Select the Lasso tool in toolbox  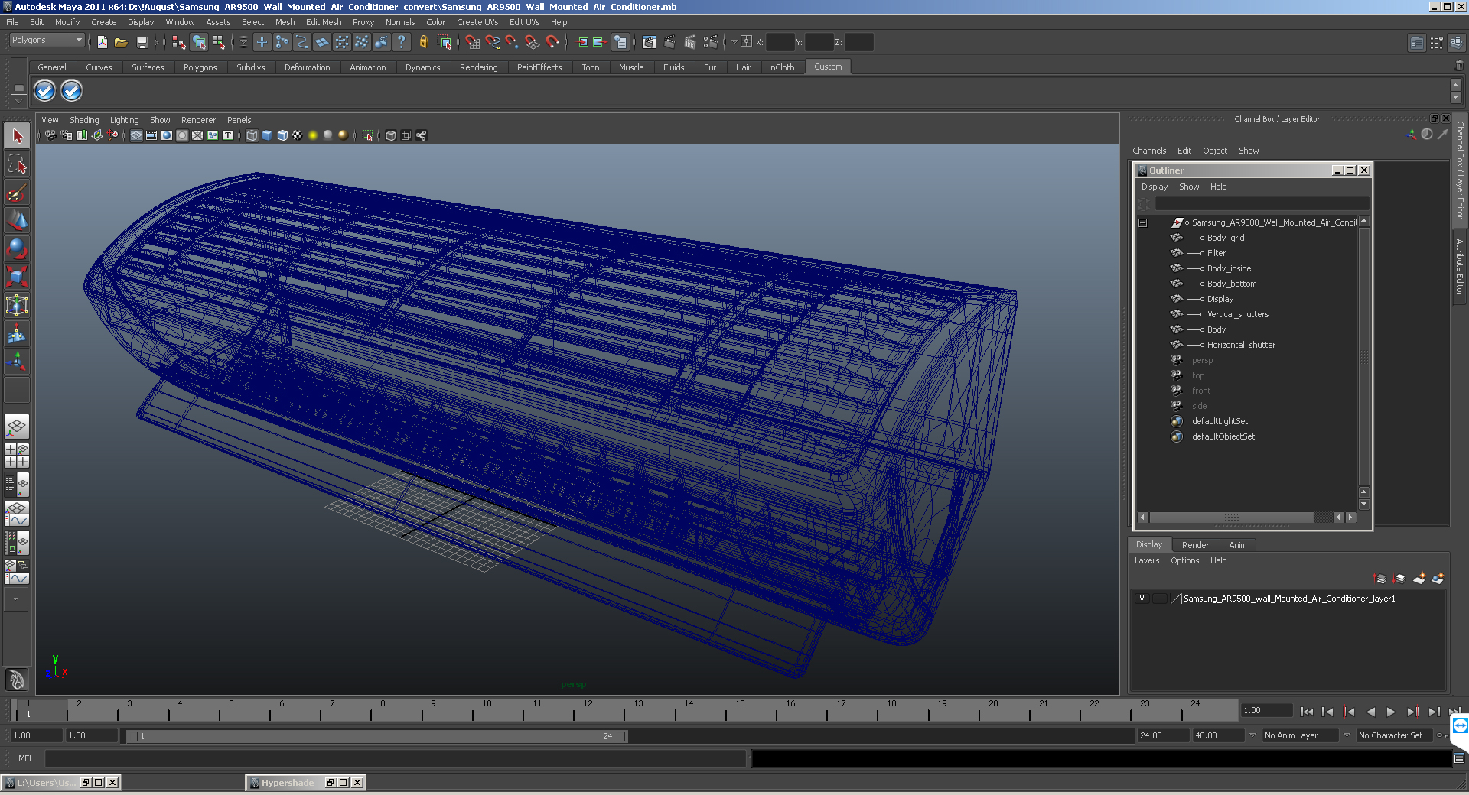pyautogui.click(x=17, y=164)
